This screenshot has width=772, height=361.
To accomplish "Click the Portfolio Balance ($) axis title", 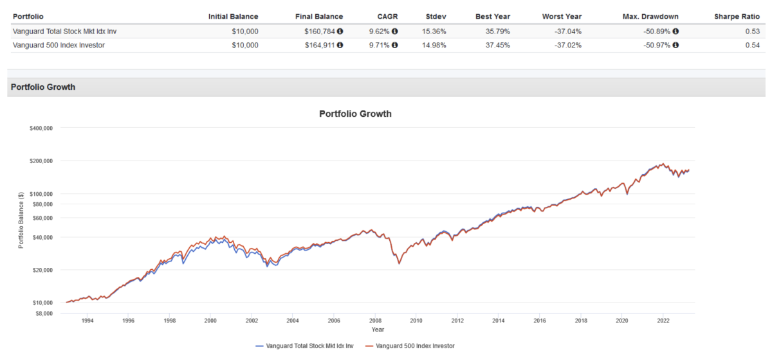I will (21, 221).
